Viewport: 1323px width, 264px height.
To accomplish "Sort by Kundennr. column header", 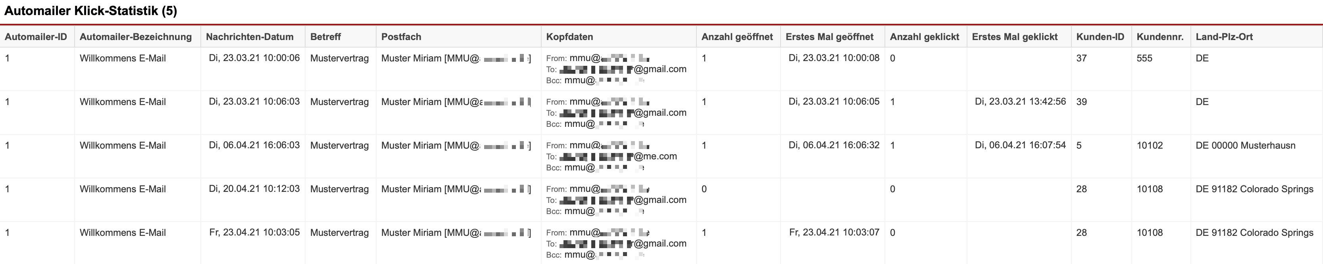I will pyautogui.click(x=1160, y=37).
